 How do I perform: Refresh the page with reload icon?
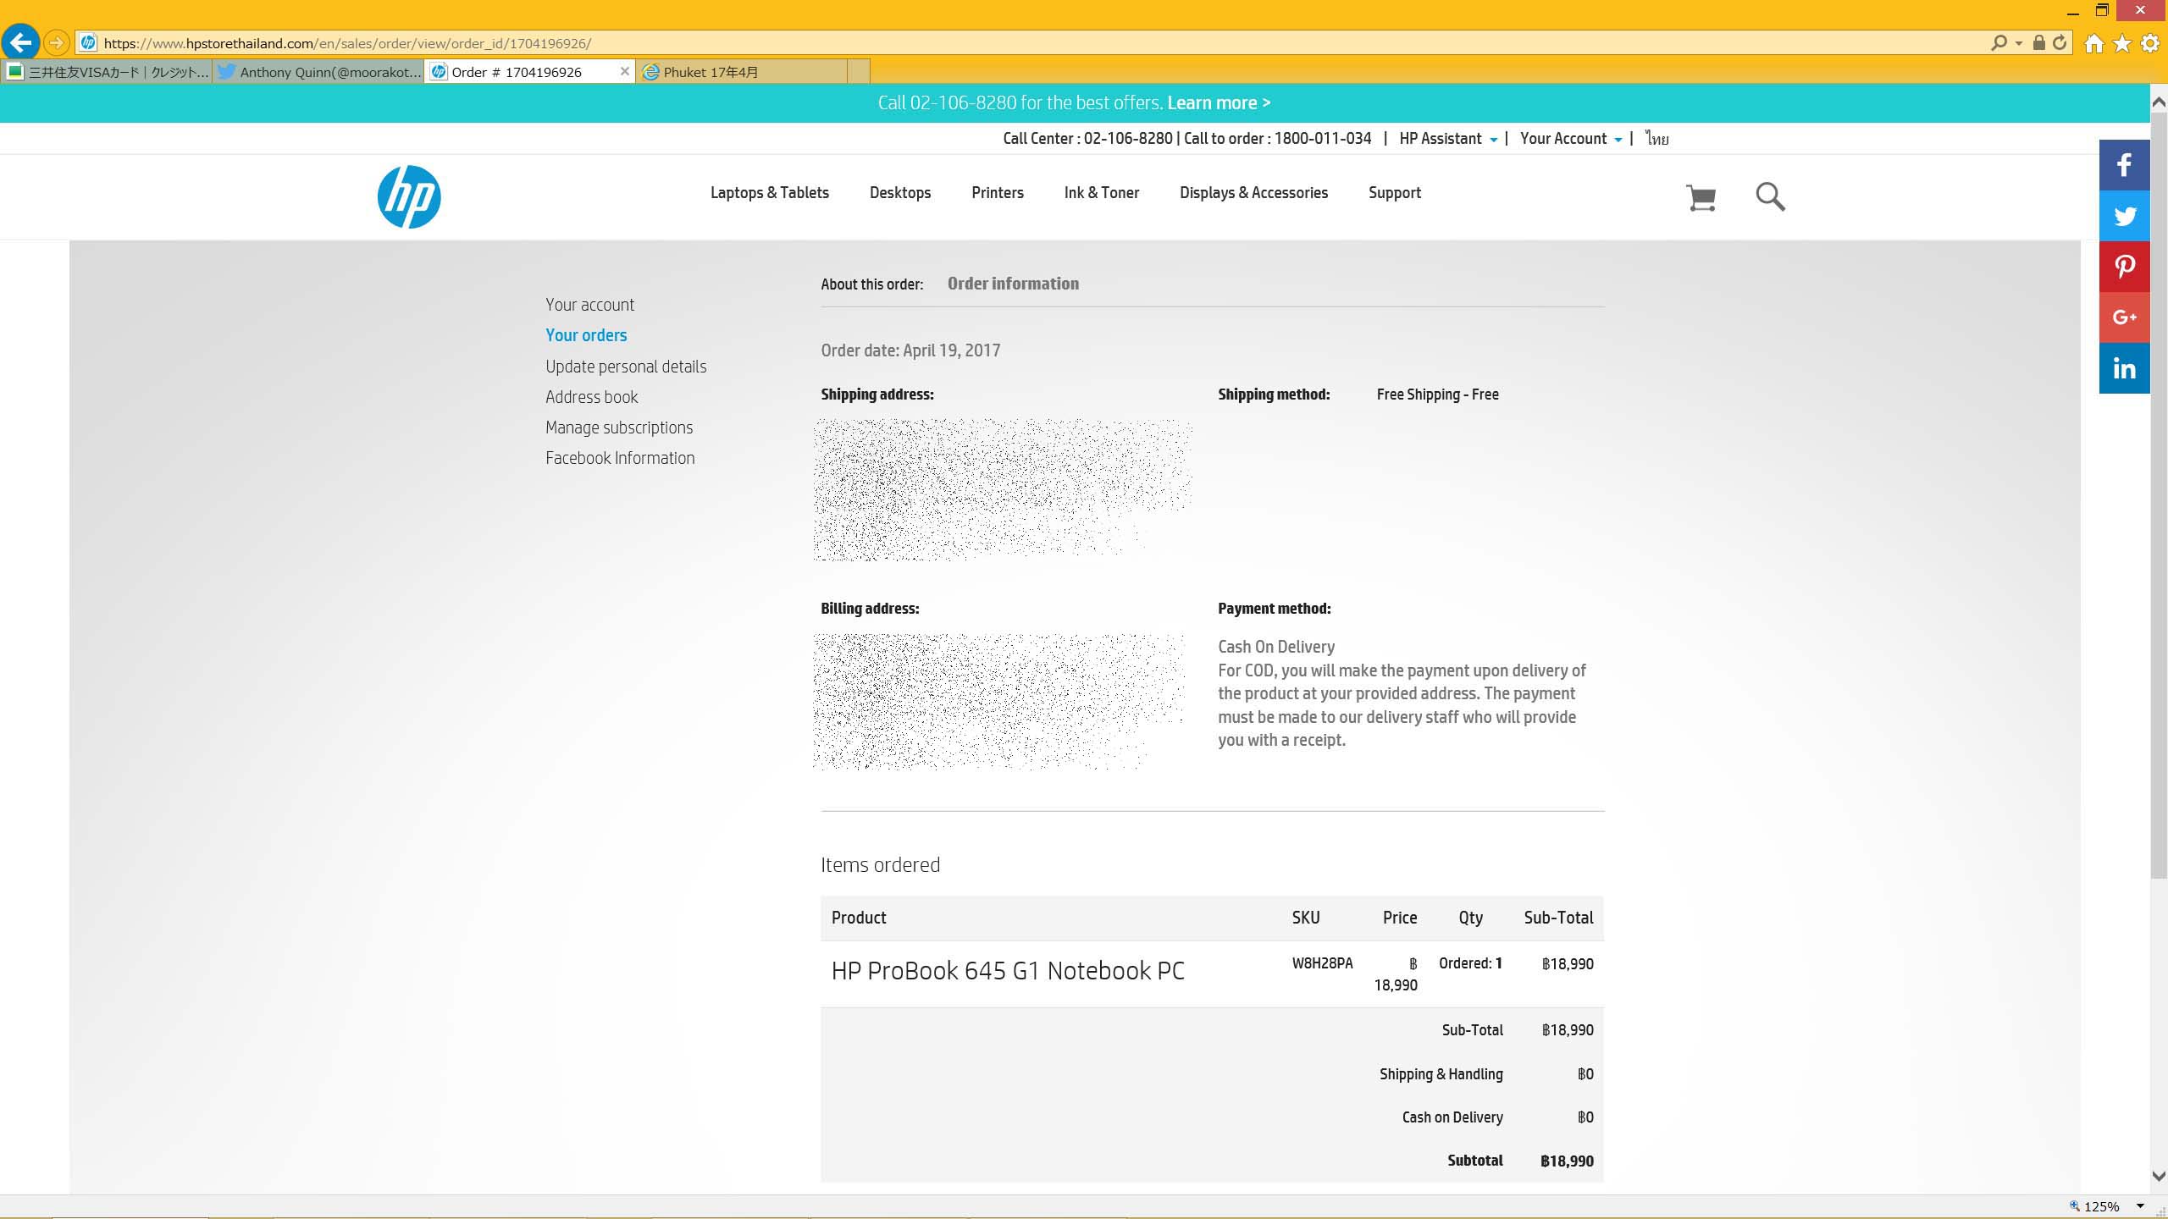click(x=2060, y=42)
